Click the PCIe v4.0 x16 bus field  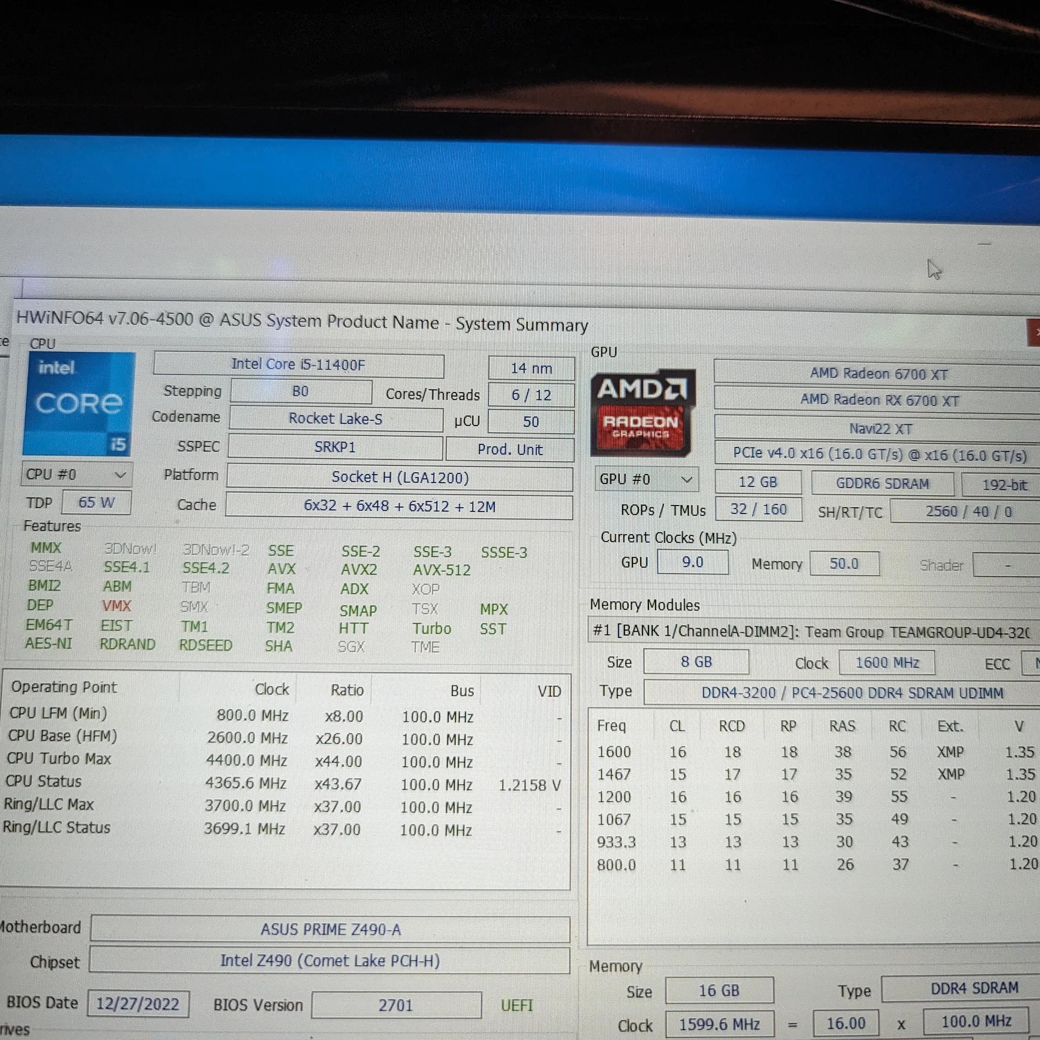877,455
